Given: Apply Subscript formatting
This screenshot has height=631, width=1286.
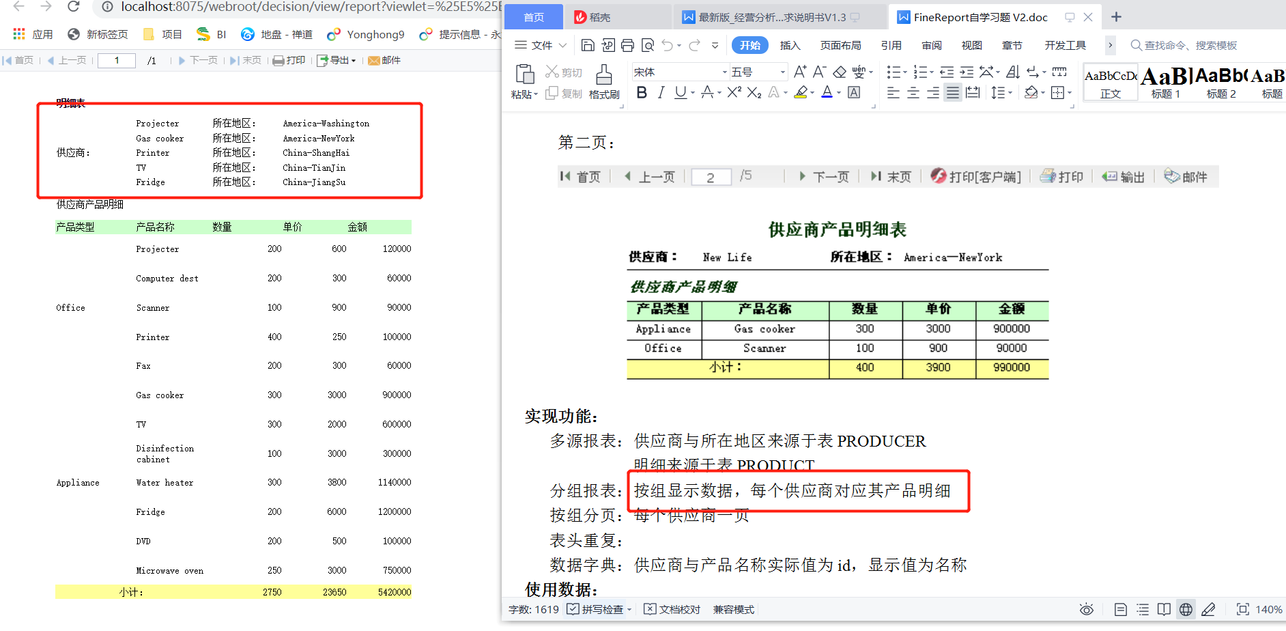Looking at the screenshot, I should (x=754, y=92).
